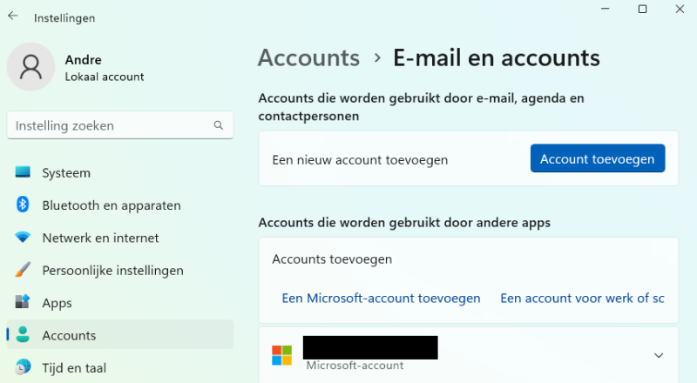
Task: Expand the Microsoft-account entry chevron
Action: tap(659, 355)
